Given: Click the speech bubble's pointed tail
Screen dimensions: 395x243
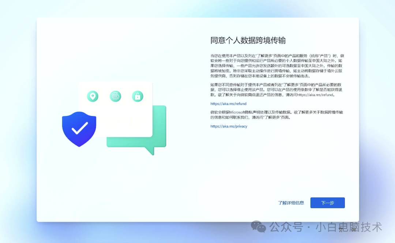Looking at the screenshot, I should tap(149, 150).
